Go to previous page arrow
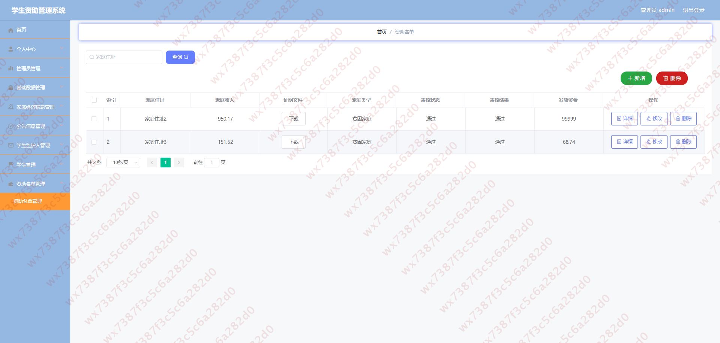The height and width of the screenshot is (343, 720). (x=152, y=163)
